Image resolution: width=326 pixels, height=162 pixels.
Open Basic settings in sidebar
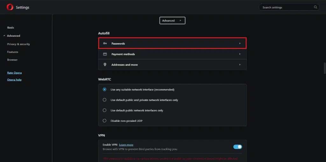[x=11, y=28]
